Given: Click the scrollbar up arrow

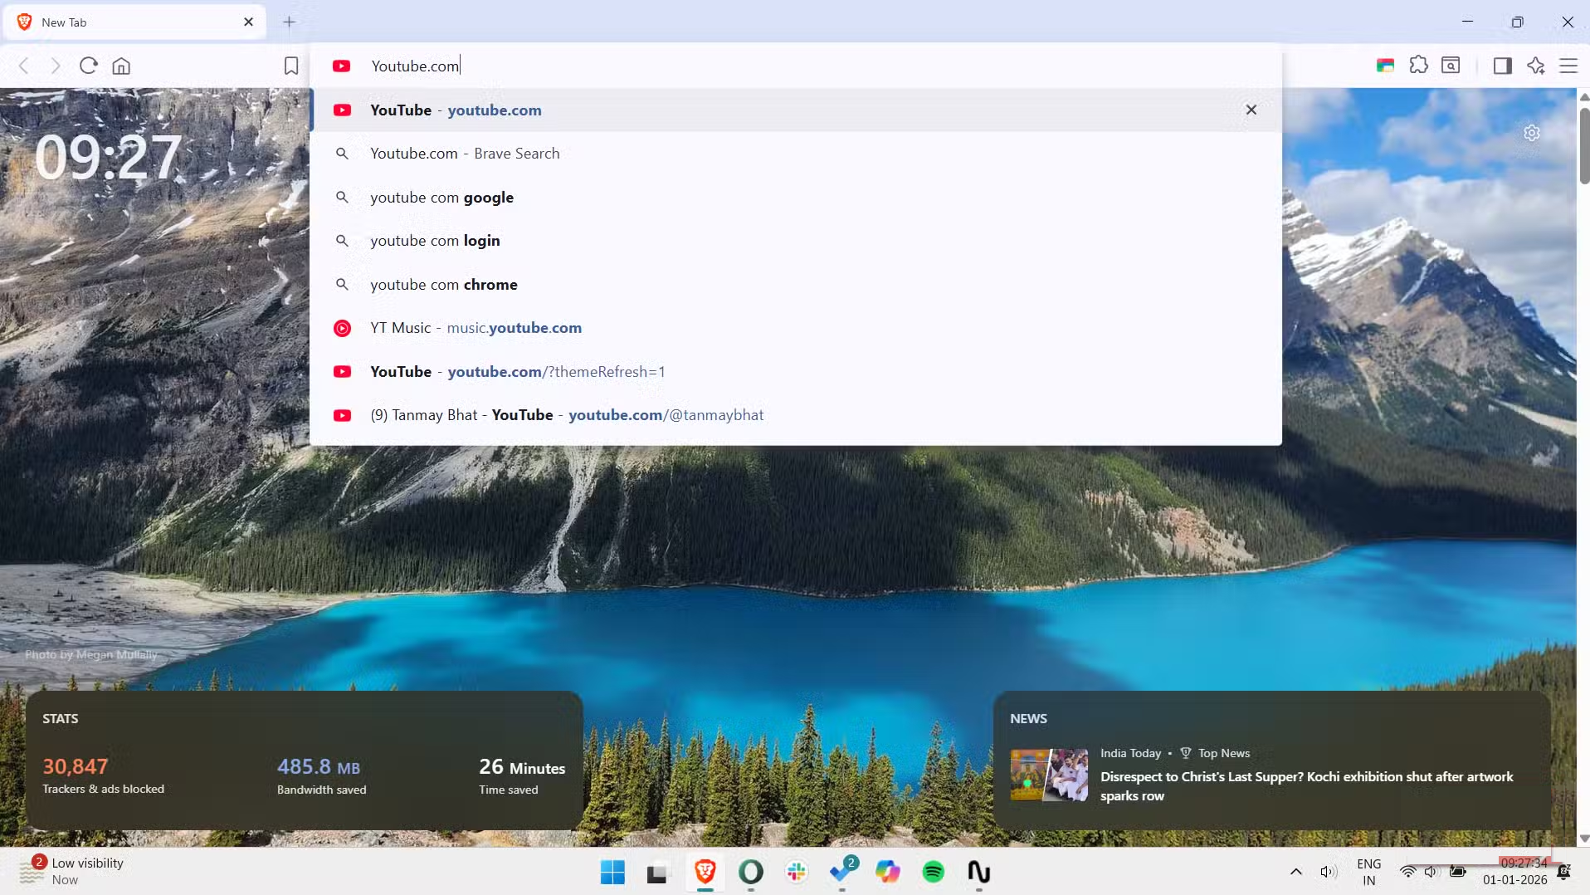Looking at the screenshot, I should [x=1583, y=96].
